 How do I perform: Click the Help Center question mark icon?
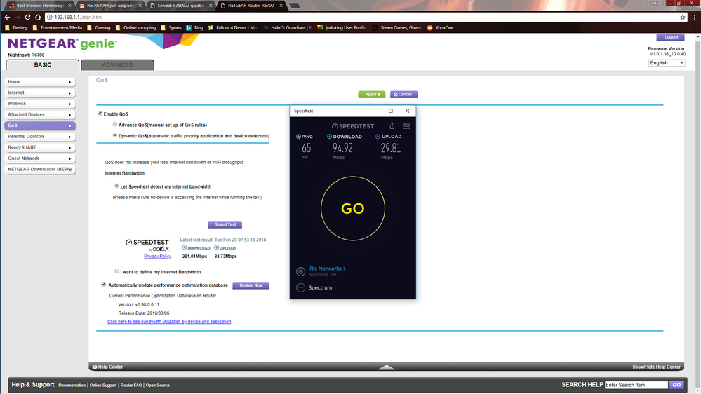point(94,367)
